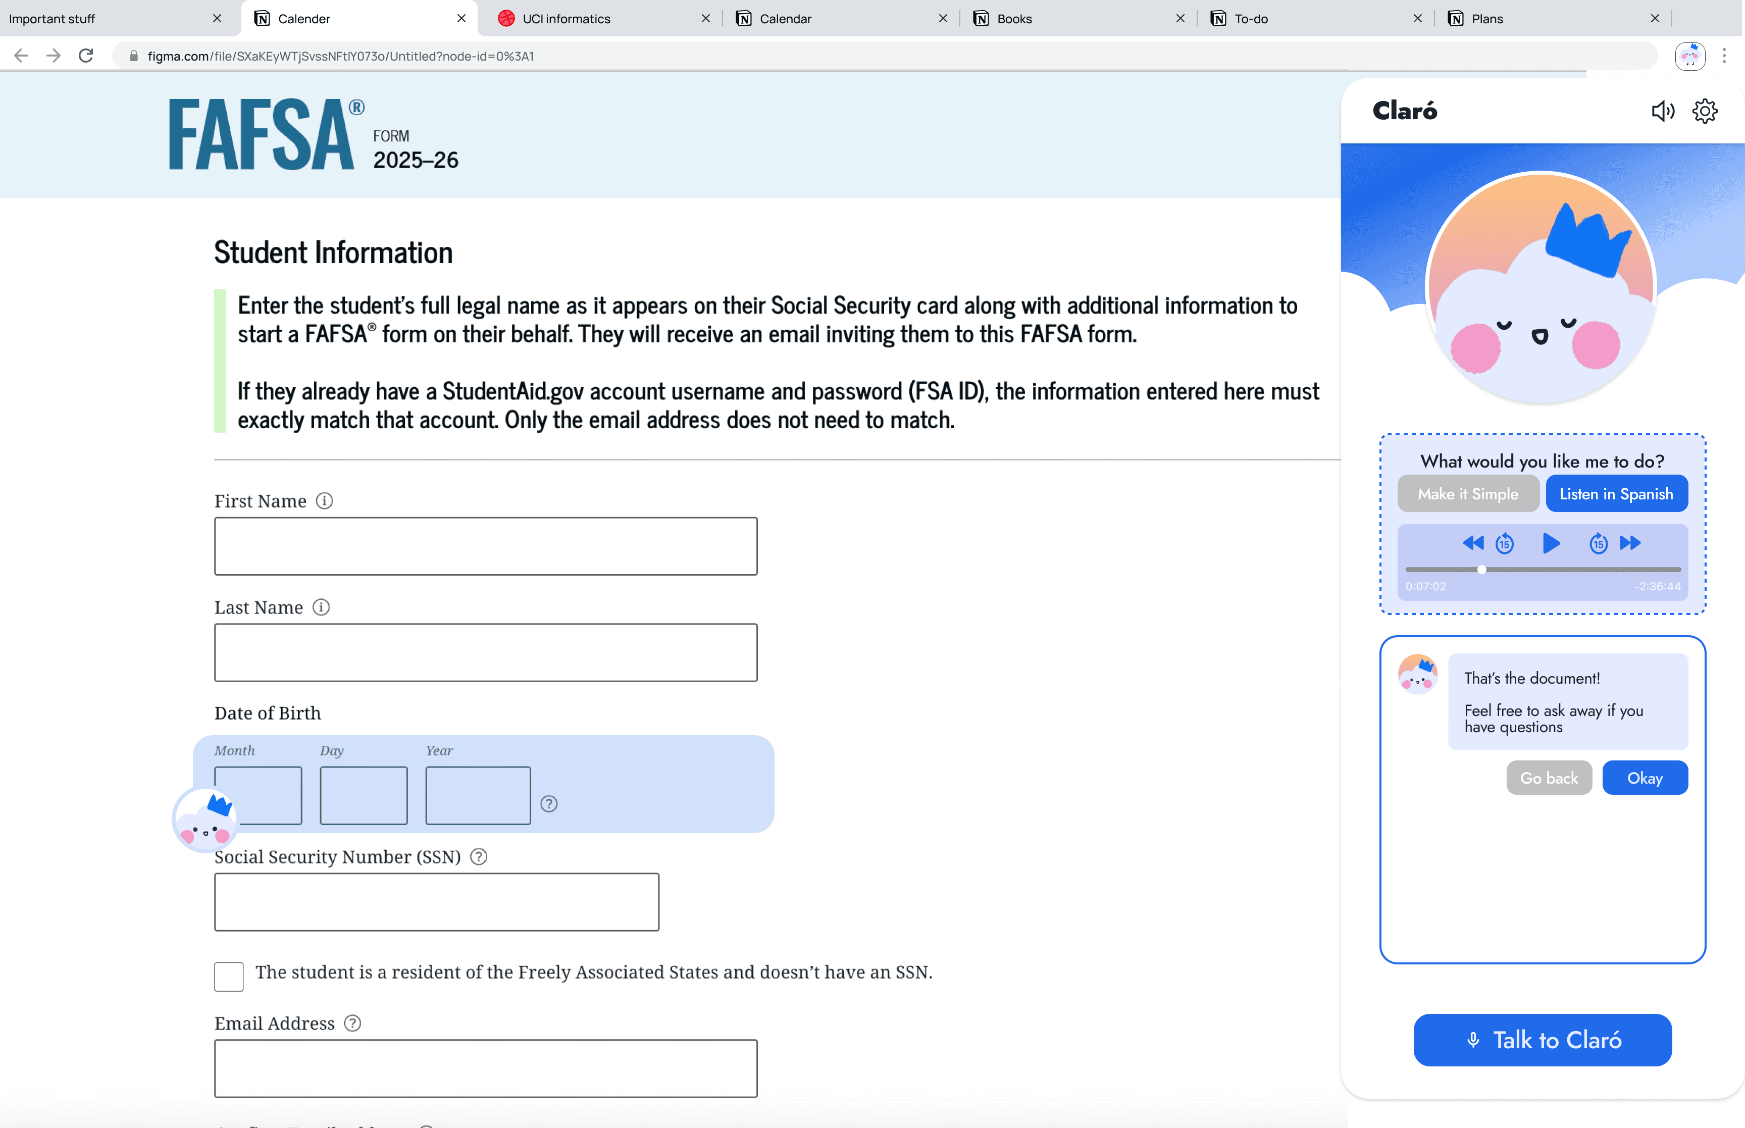The image size is (1745, 1128).
Task: Click the Email Address help icon
Action: click(352, 1023)
